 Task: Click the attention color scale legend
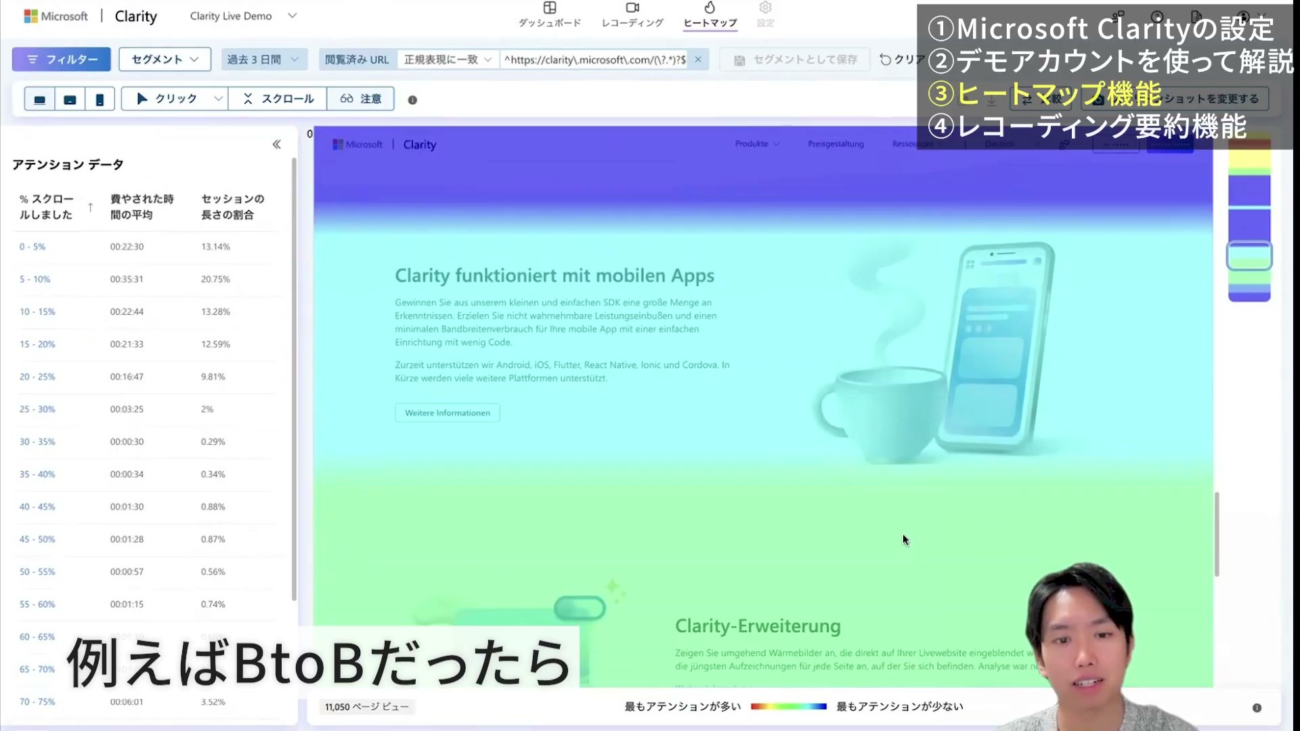click(789, 707)
